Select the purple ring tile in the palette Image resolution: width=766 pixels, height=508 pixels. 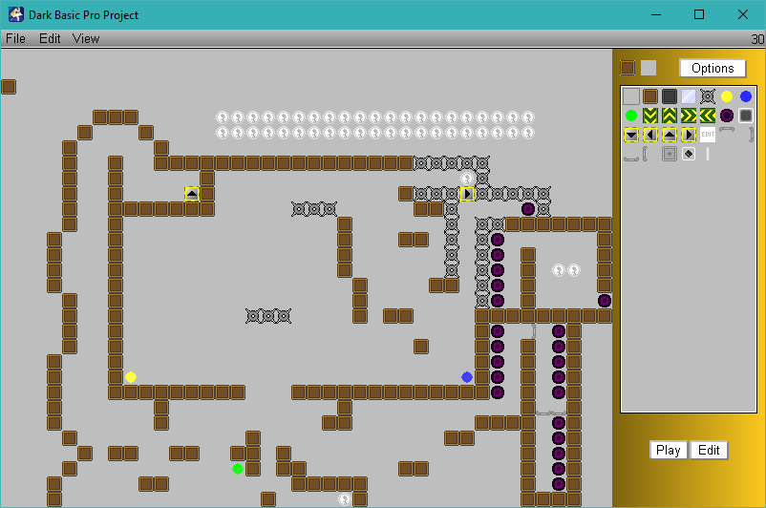(x=727, y=116)
